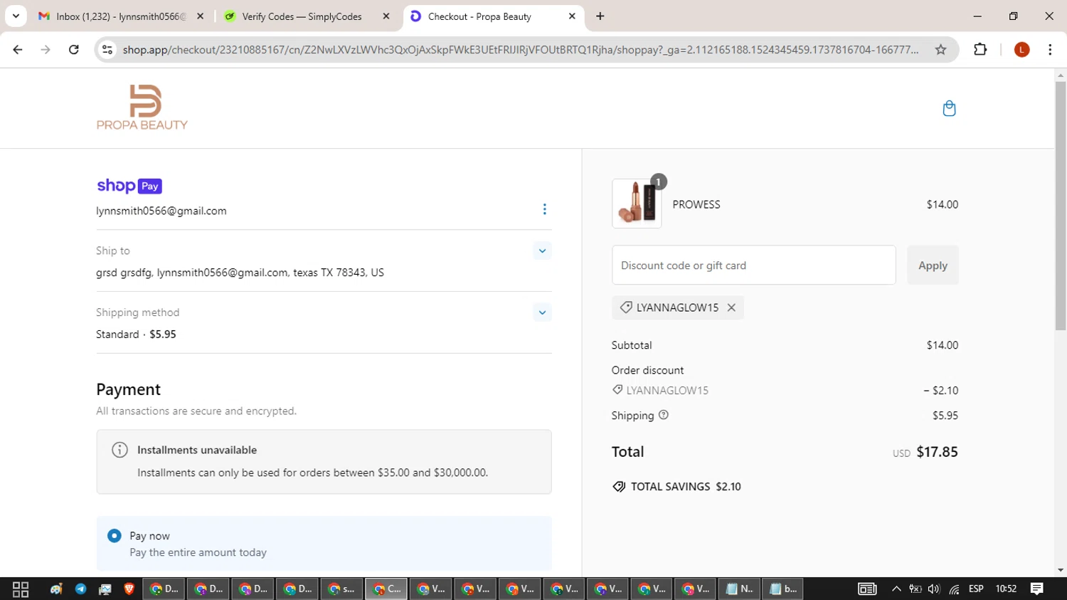Open the network Wi-Fi tray icon
This screenshot has height=600, width=1067.
954,589
